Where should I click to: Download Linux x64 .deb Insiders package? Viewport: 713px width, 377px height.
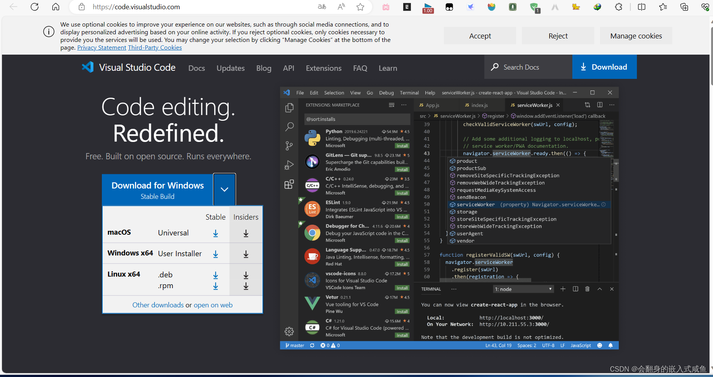pos(246,275)
